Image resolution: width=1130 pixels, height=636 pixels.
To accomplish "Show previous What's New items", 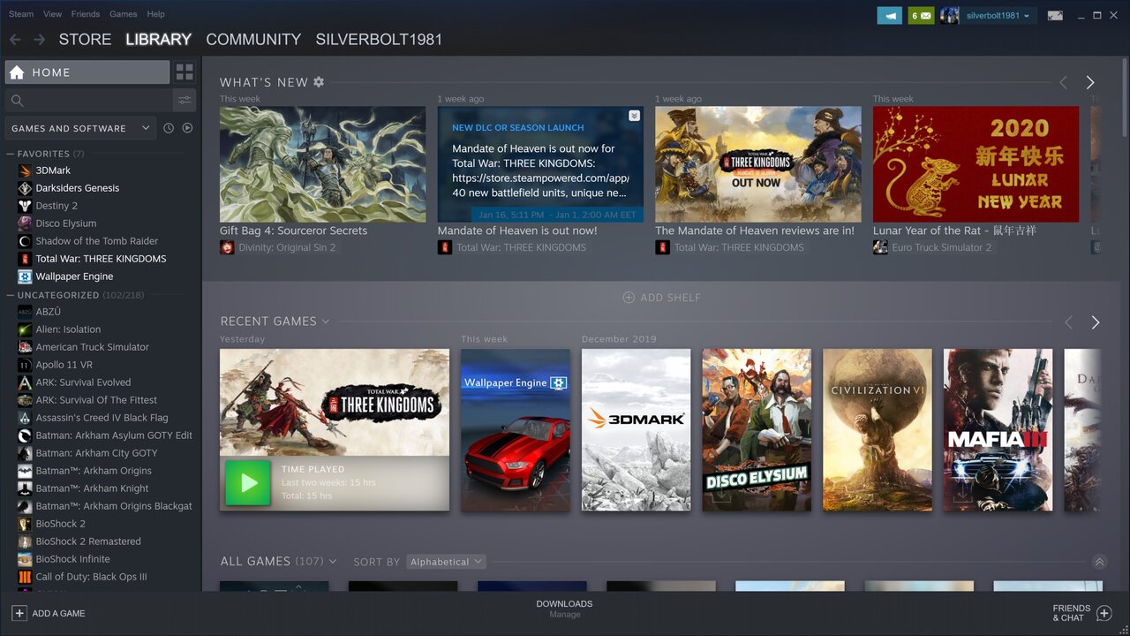I will pyautogui.click(x=1063, y=82).
